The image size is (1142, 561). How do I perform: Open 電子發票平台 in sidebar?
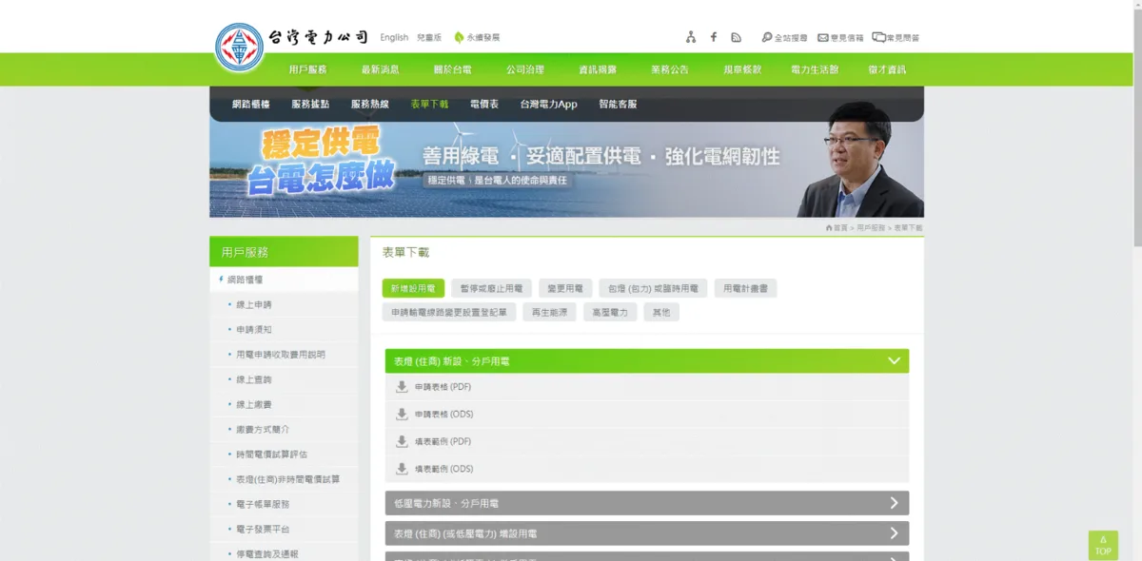pos(263,529)
